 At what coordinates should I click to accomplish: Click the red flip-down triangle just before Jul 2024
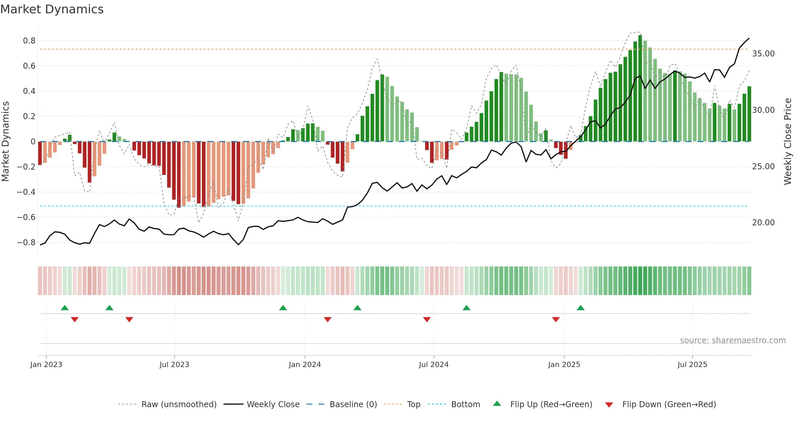(x=427, y=319)
